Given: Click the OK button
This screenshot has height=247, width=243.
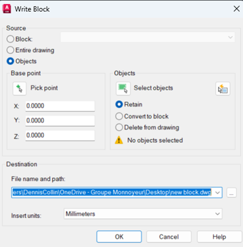Looking at the screenshot, I should (x=119, y=237).
